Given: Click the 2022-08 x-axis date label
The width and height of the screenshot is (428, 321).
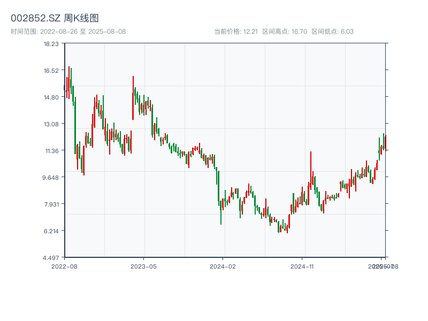Looking at the screenshot, I should tap(64, 266).
